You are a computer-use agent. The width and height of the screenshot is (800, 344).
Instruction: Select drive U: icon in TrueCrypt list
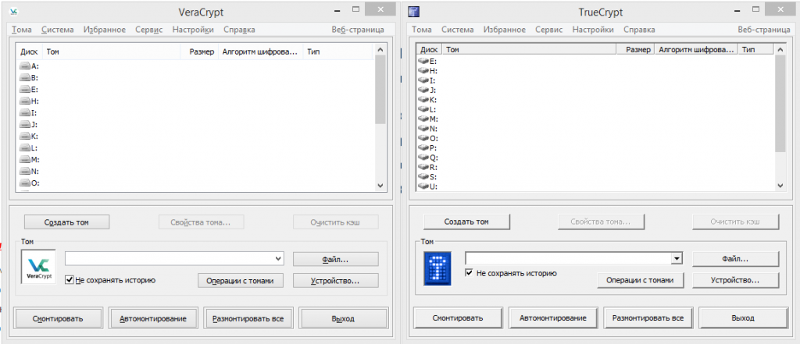coord(424,186)
